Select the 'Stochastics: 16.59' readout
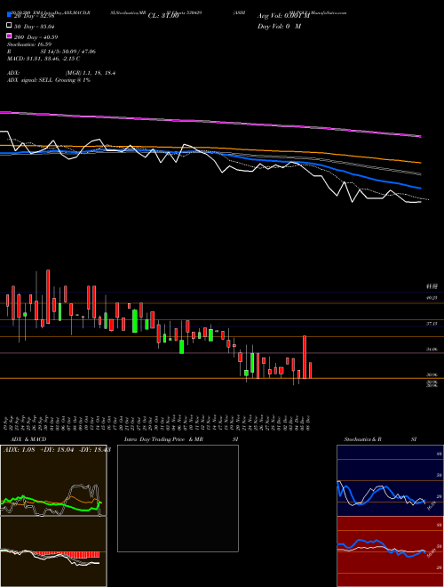Viewport: 444px width, 587px height. [28, 44]
